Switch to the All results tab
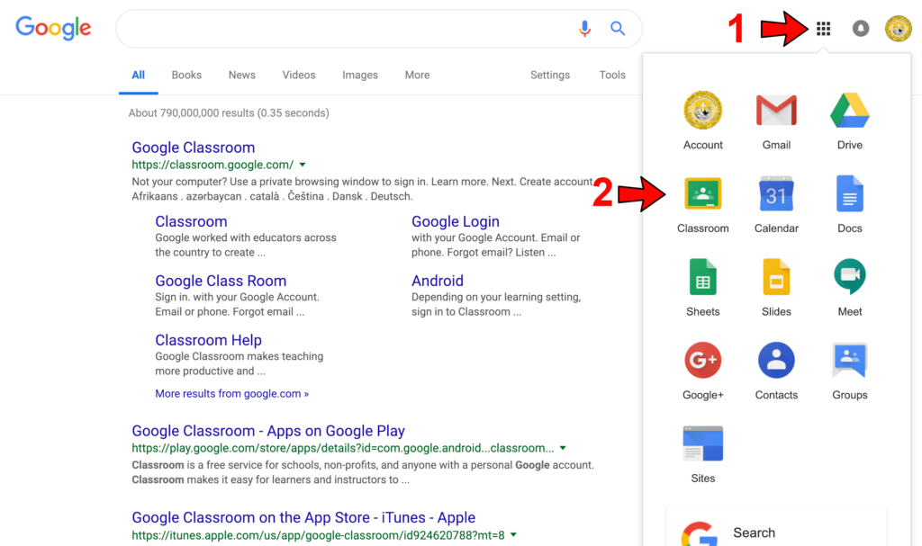 pos(138,76)
